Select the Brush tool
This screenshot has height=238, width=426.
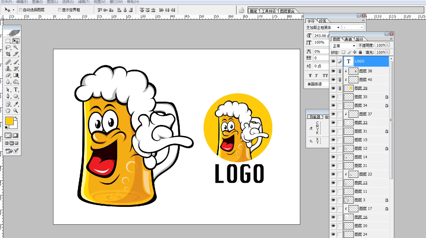pos(16,62)
